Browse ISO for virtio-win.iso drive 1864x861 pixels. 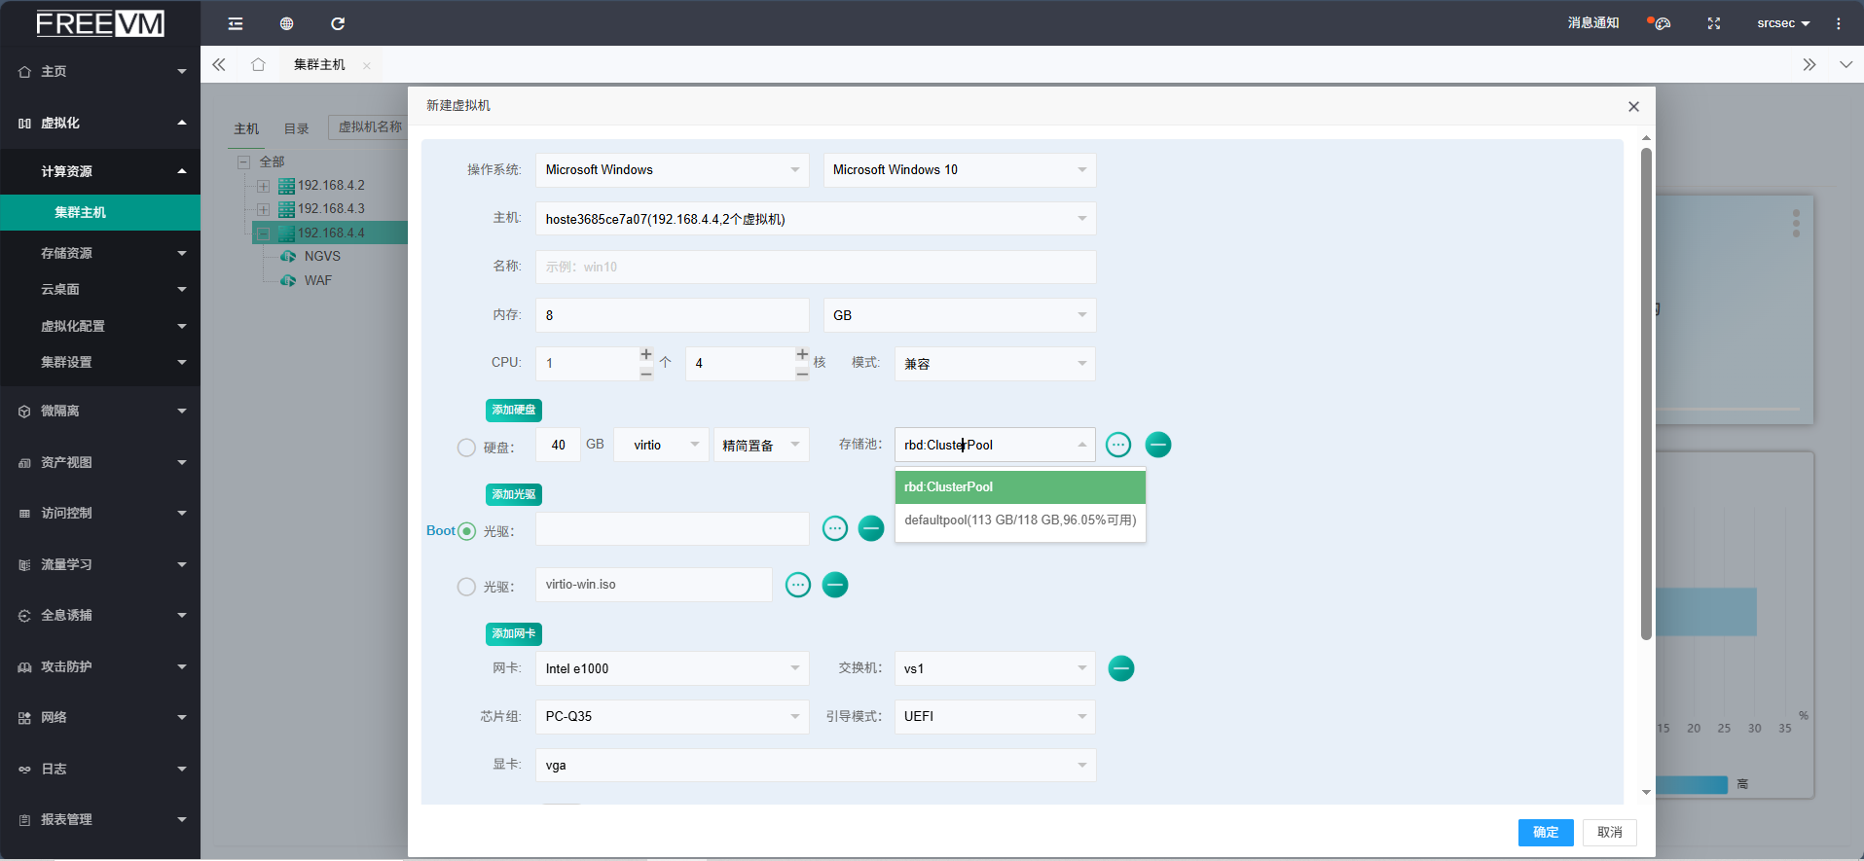[798, 585]
